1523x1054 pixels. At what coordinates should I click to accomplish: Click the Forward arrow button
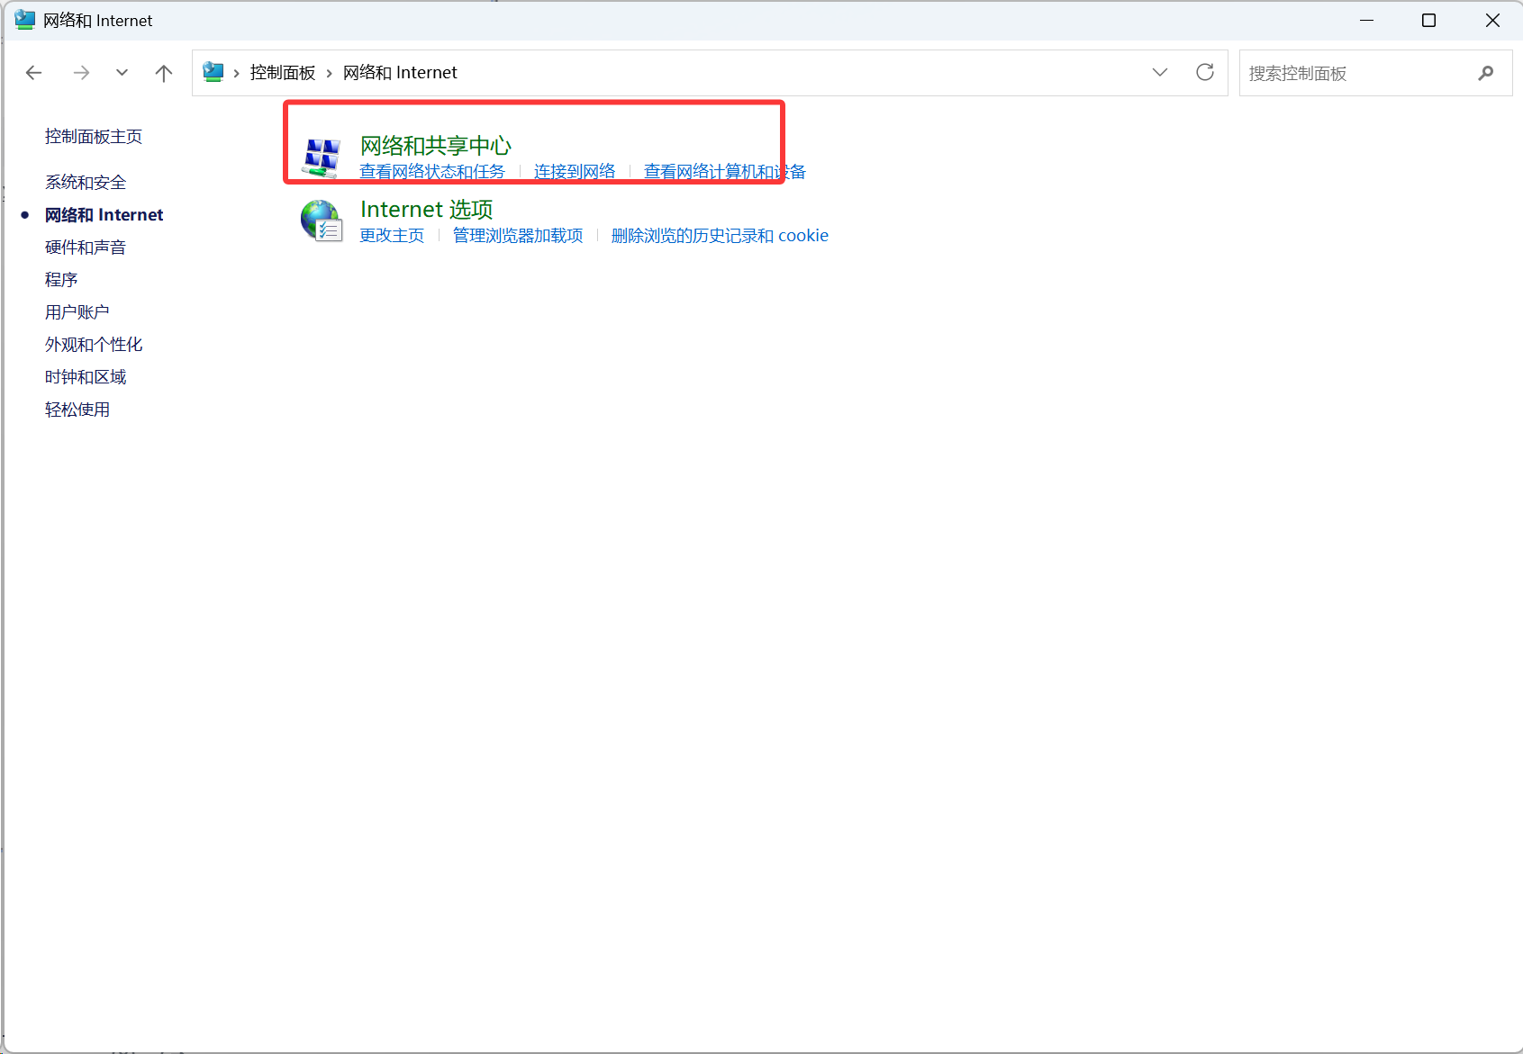[81, 73]
